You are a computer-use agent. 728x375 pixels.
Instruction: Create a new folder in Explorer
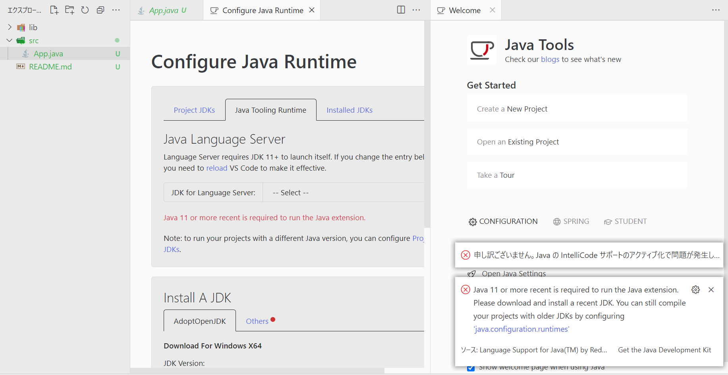coord(70,10)
